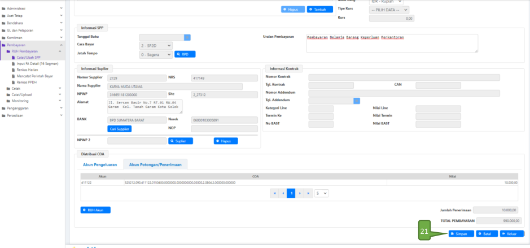The image size is (530, 248).
Task: Click the Simpan button
Action: [461, 233]
